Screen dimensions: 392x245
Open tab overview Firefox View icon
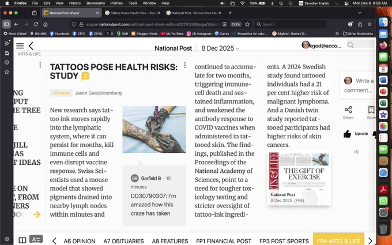coord(34,13)
